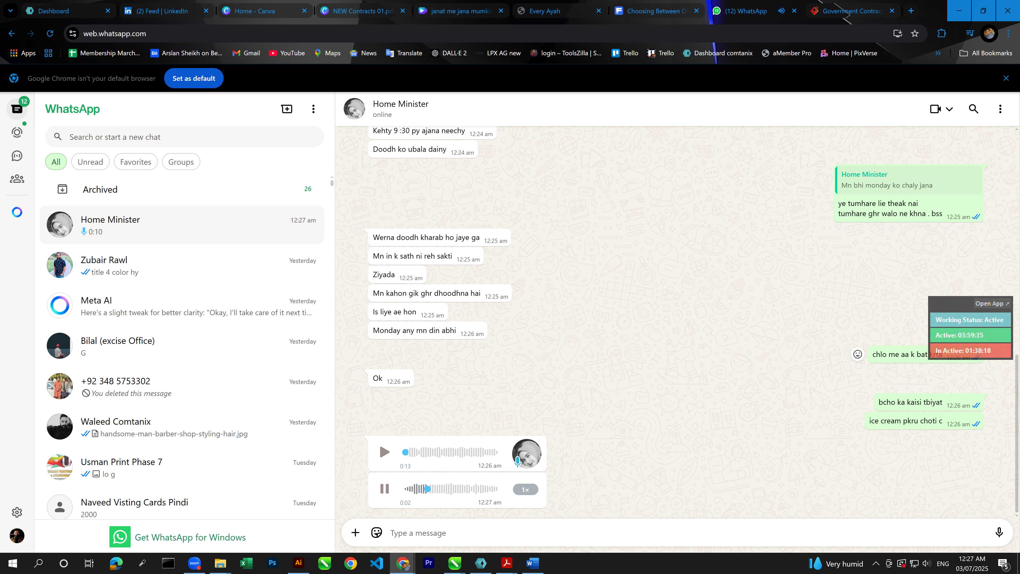The height and width of the screenshot is (574, 1020).
Task: Open the Channels icon in sidebar
Action: click(x=17, y=156)
